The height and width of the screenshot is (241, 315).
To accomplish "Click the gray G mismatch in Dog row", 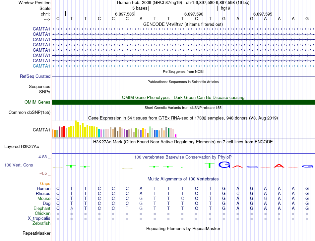I will (x=141, y=204).
